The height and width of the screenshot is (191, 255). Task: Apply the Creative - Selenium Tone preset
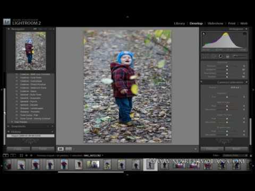pos(33,88)
